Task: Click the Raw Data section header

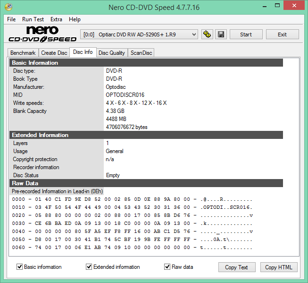Action: pos(146,183)
